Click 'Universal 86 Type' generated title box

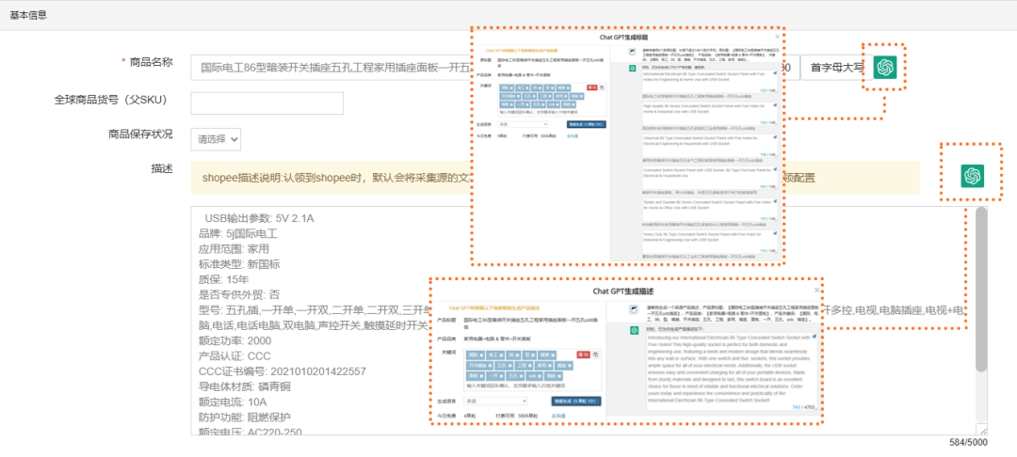pos(709,146)
